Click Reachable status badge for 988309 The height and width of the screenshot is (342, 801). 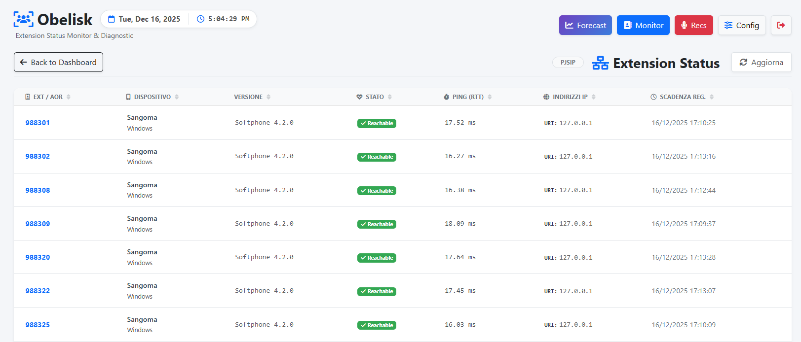pyautogui.click(x=377, y=224)
